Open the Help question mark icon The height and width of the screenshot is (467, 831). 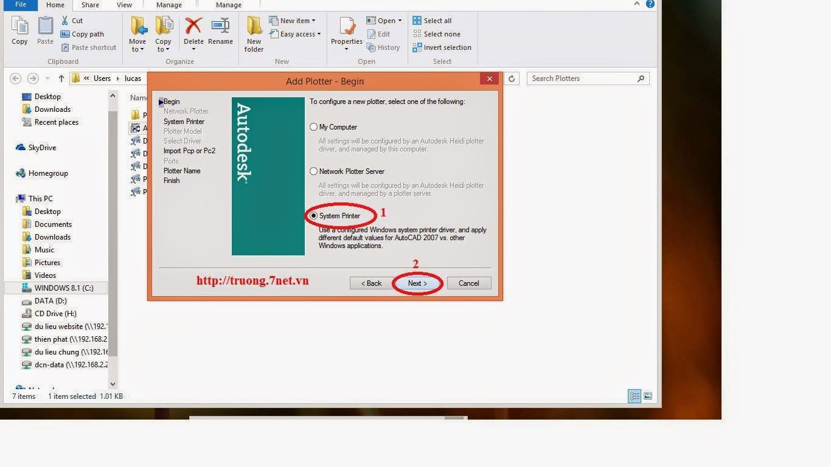tap(650, 4)
